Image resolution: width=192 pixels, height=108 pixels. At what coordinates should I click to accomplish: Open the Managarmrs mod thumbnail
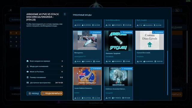click(x=87, y=40)
